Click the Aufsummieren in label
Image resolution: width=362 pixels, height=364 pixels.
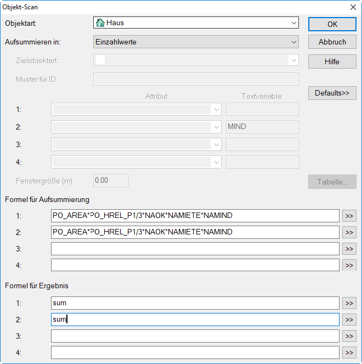click(33, 42)
